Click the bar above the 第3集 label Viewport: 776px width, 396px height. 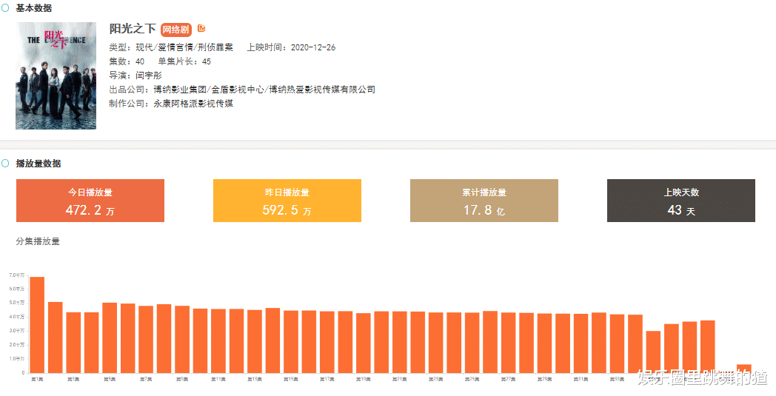(x=73, y=343)
